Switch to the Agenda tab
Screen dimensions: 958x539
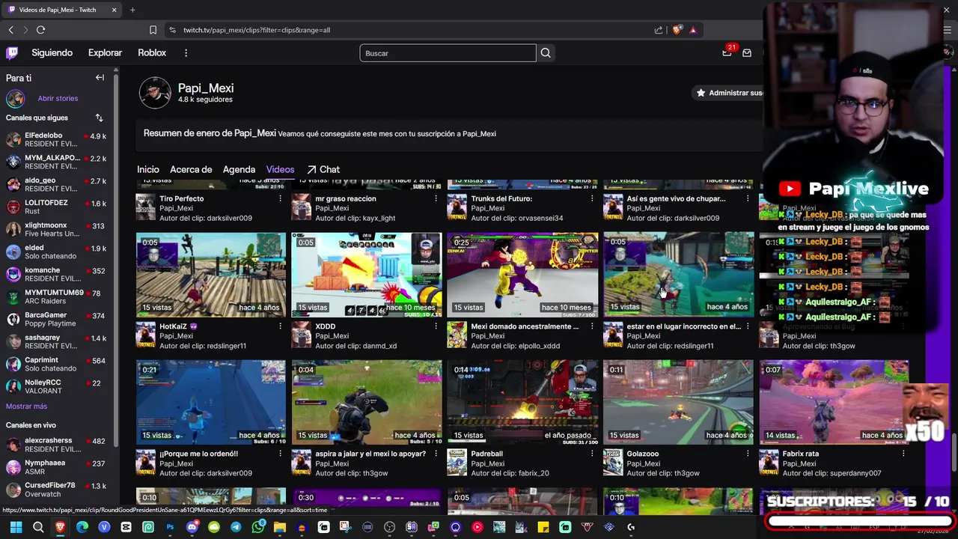pyautogui.click(x=239, y=170)
